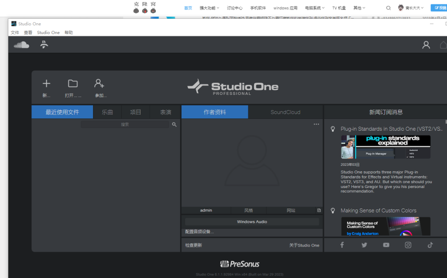Image resolution: width=447 pixels, height=278 pixels.
Task: Click the recent files search field
Action: 125,125
